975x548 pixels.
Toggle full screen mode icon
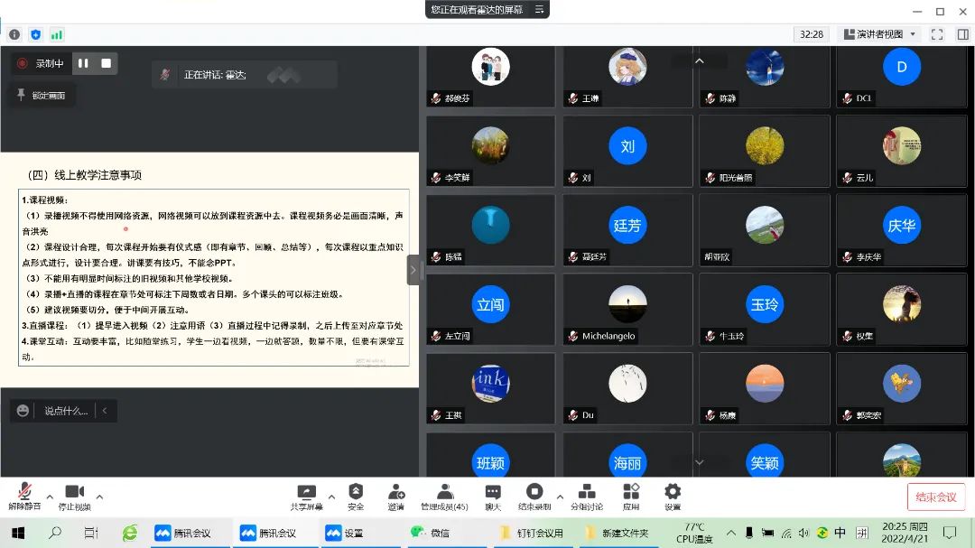point(937,34)
